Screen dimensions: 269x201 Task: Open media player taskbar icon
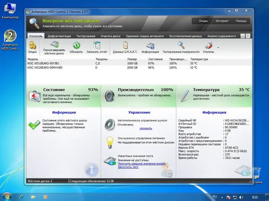(45, 197)
